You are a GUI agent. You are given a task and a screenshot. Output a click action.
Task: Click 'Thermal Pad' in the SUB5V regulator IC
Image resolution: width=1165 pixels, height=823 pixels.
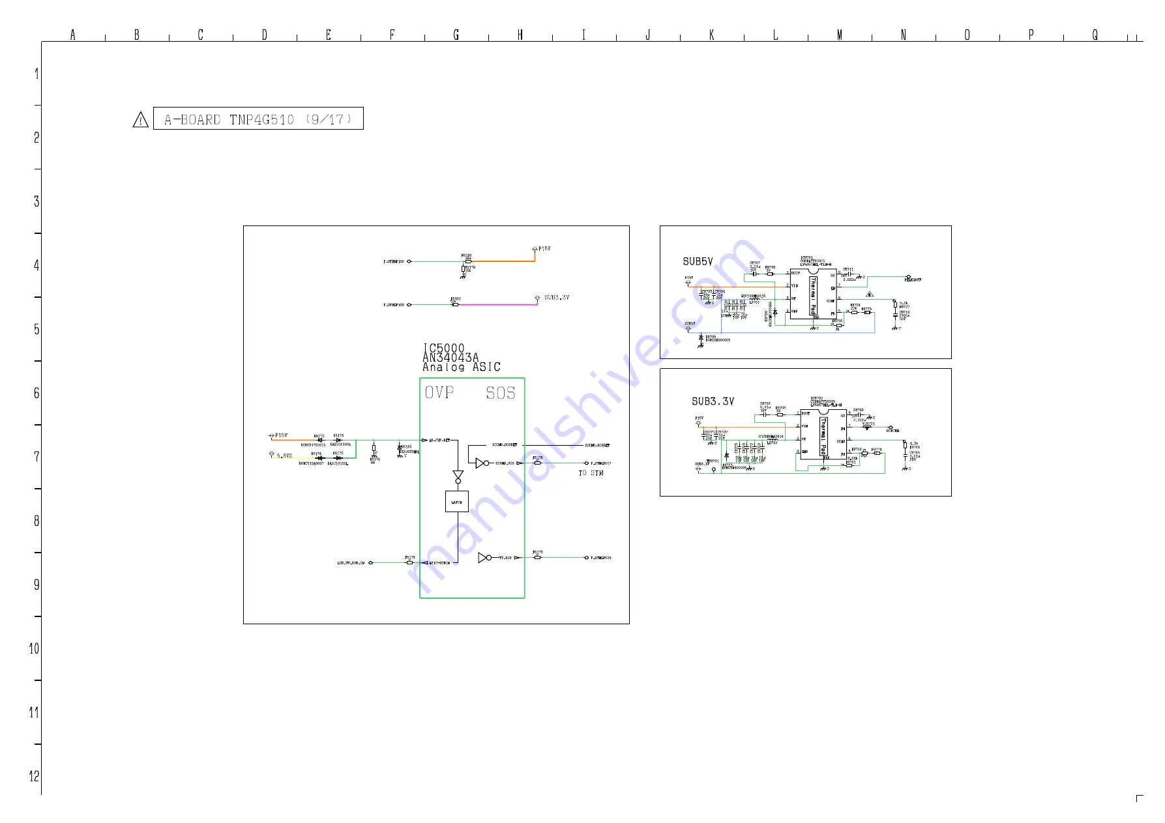point(813,295)
